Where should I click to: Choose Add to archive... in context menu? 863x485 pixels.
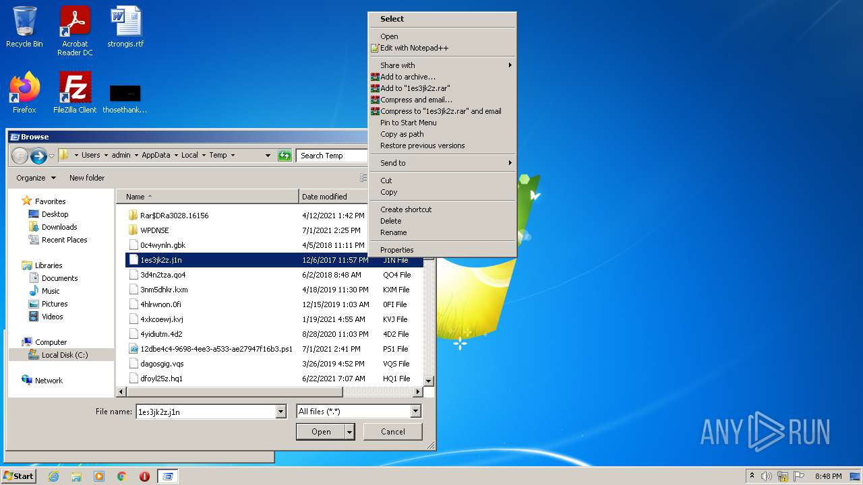442,77
